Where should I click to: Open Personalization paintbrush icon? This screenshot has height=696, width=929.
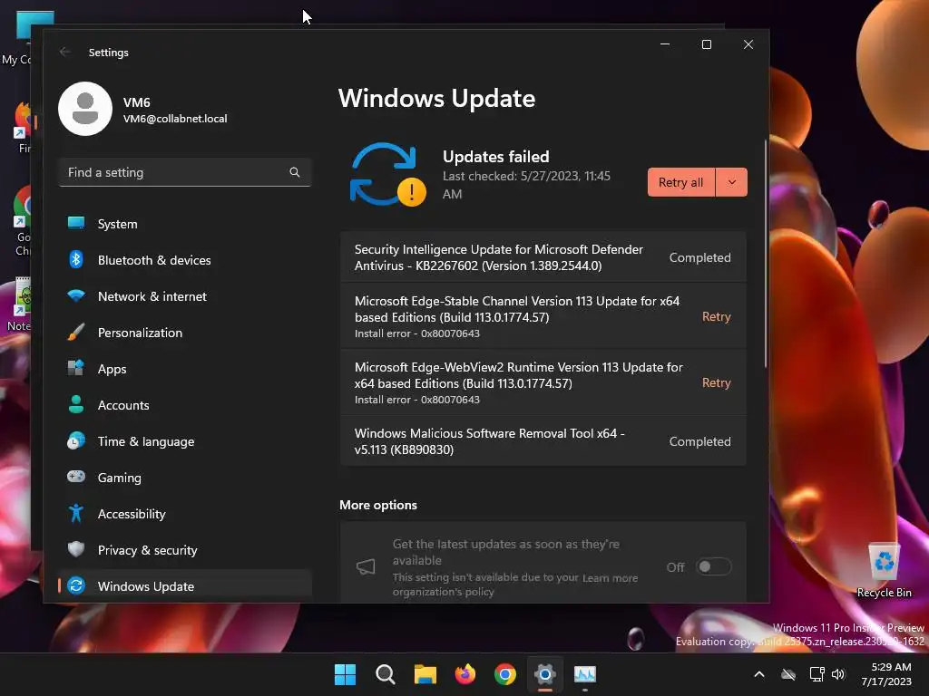tap(76, 332)
